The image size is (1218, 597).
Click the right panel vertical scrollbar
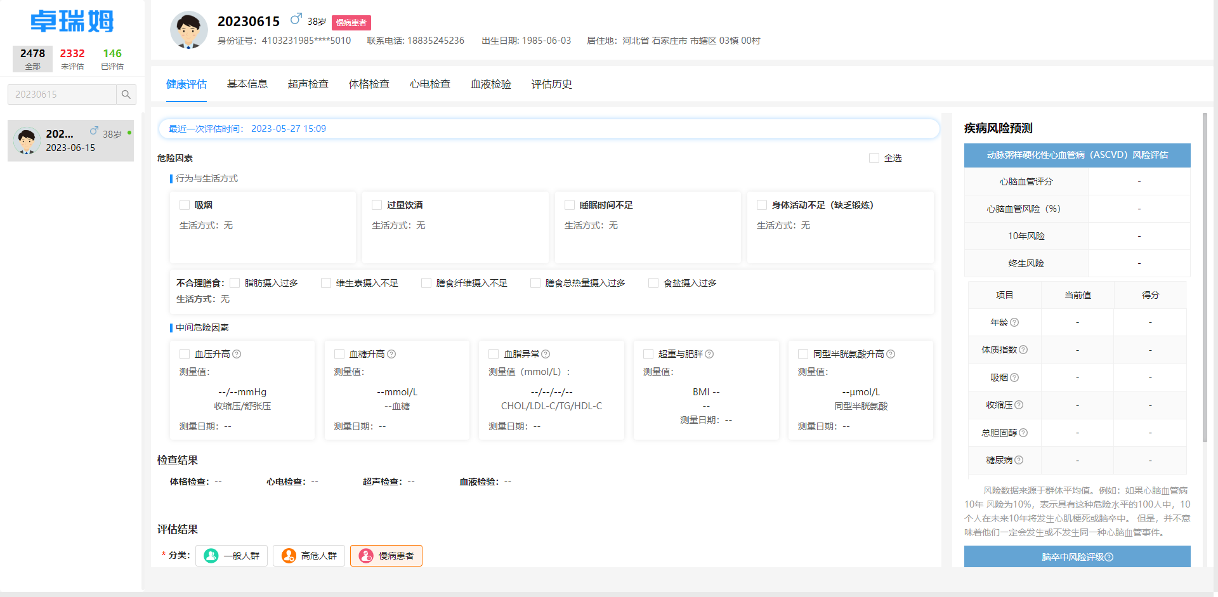pyautogui.click(x=1205, y=277)
